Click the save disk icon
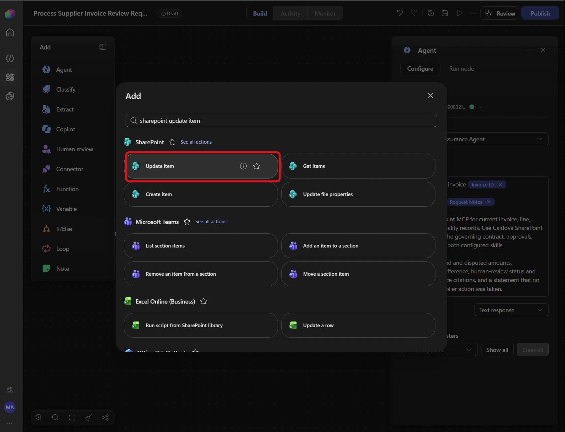The image size is (565, 432). (445, 13)
